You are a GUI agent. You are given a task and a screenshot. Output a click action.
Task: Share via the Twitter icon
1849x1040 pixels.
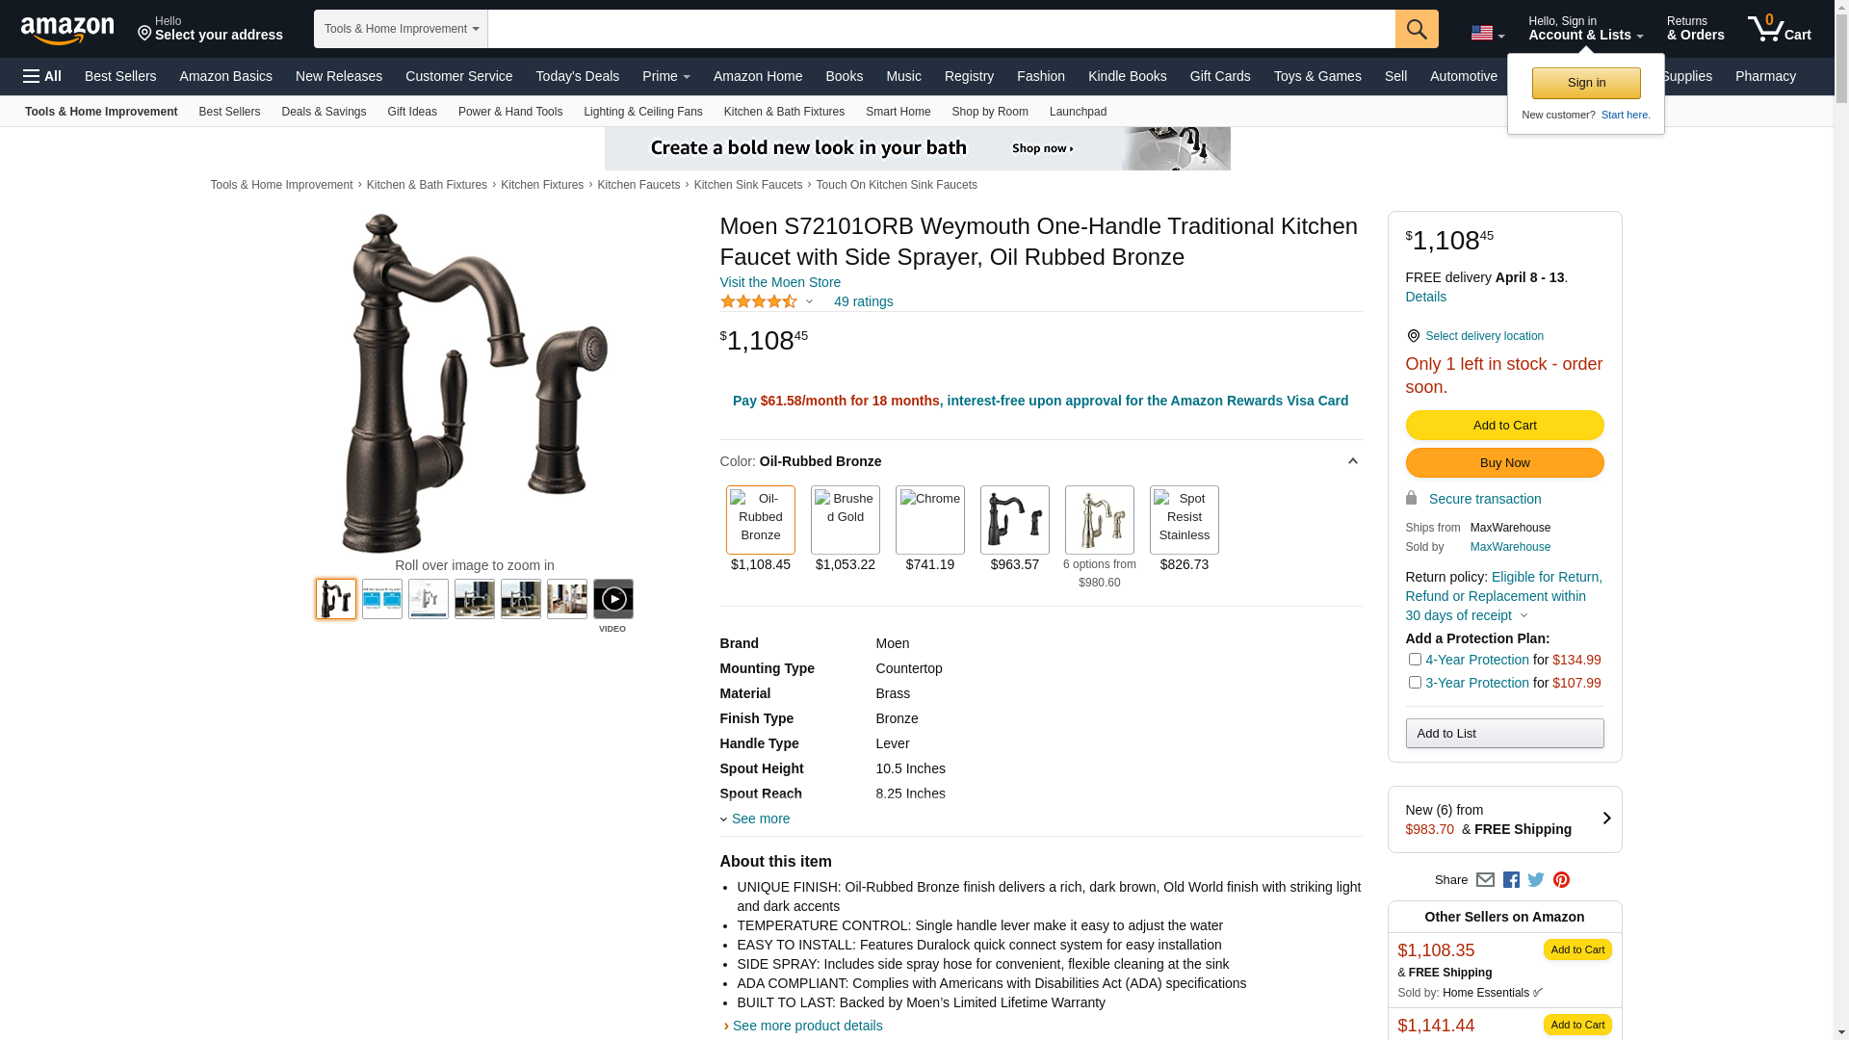1536,880
